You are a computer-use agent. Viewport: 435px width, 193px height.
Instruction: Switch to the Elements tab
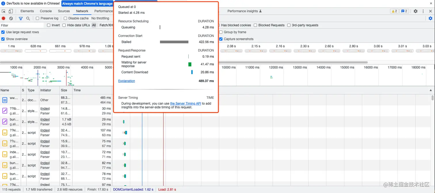click(27, 11)
